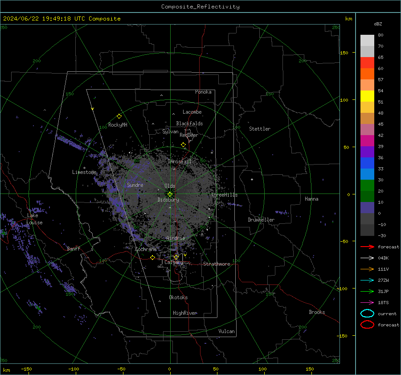Viewport: 401px width, 375px height.
Task: Click the dBZ legend heading
Action: [x=378, y=24]
